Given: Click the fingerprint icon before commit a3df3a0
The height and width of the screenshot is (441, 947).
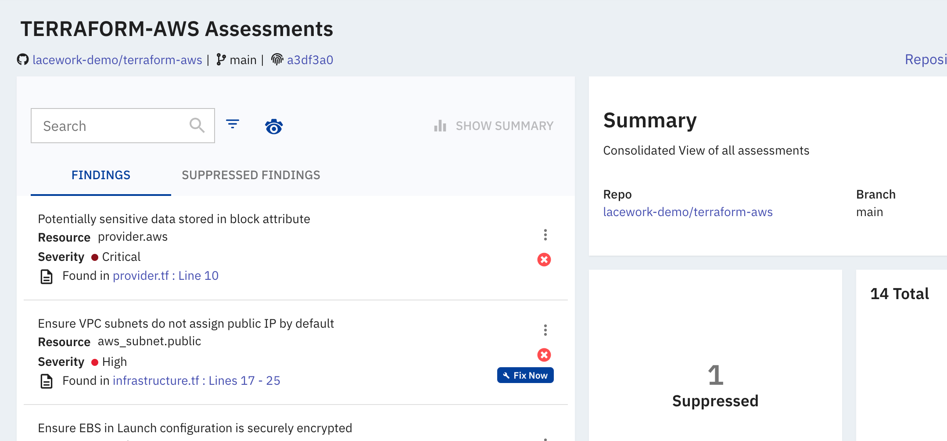Looking at the screenshot, I should (276, 59).
